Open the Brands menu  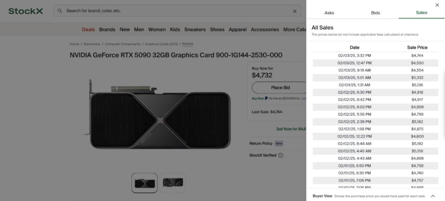107,30
